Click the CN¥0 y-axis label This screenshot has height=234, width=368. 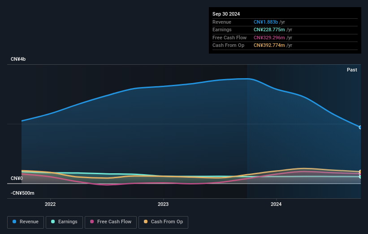pos(17,178)
